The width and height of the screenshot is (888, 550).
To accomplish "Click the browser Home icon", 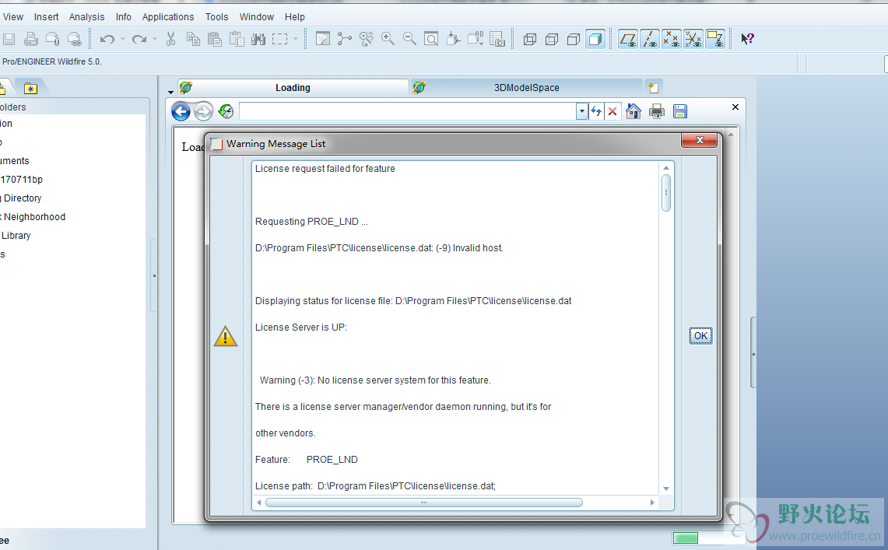I will pyautogui.click(x=634, y=111).
